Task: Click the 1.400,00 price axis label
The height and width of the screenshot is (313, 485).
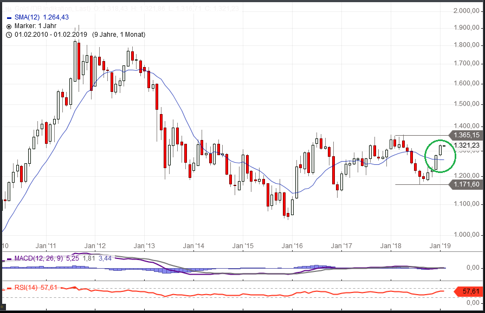Action: [x=467, y=126]
